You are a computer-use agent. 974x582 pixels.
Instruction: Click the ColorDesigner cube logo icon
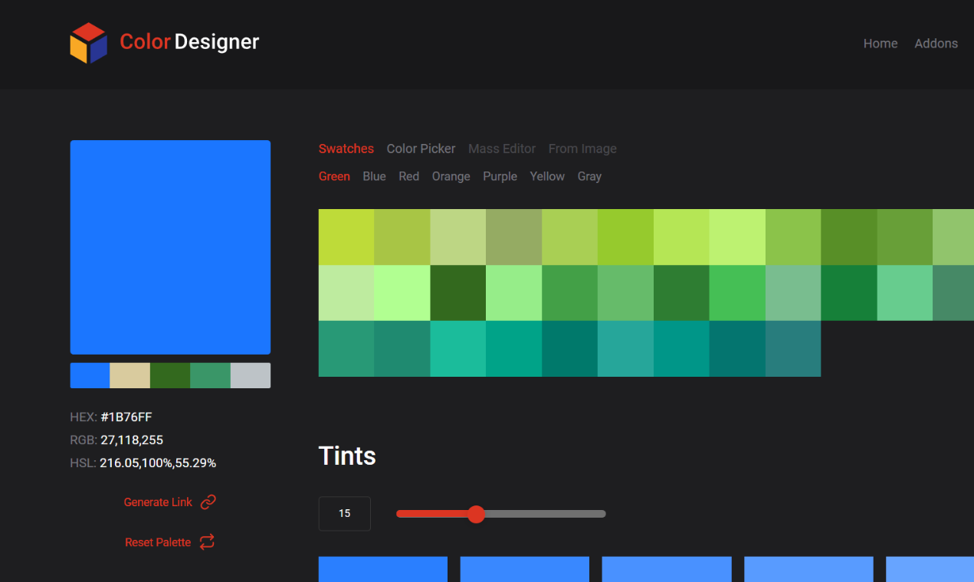87,42
